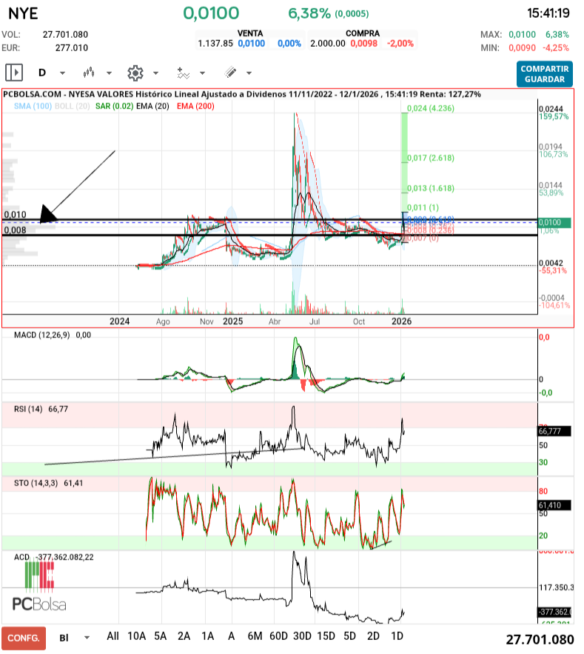Viewport: 584px width, 654px height.
Task: Select the pencil drawing tool icon
Action: [230, 73]
